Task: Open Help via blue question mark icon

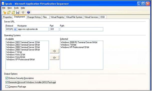Action: pos(28,13)
